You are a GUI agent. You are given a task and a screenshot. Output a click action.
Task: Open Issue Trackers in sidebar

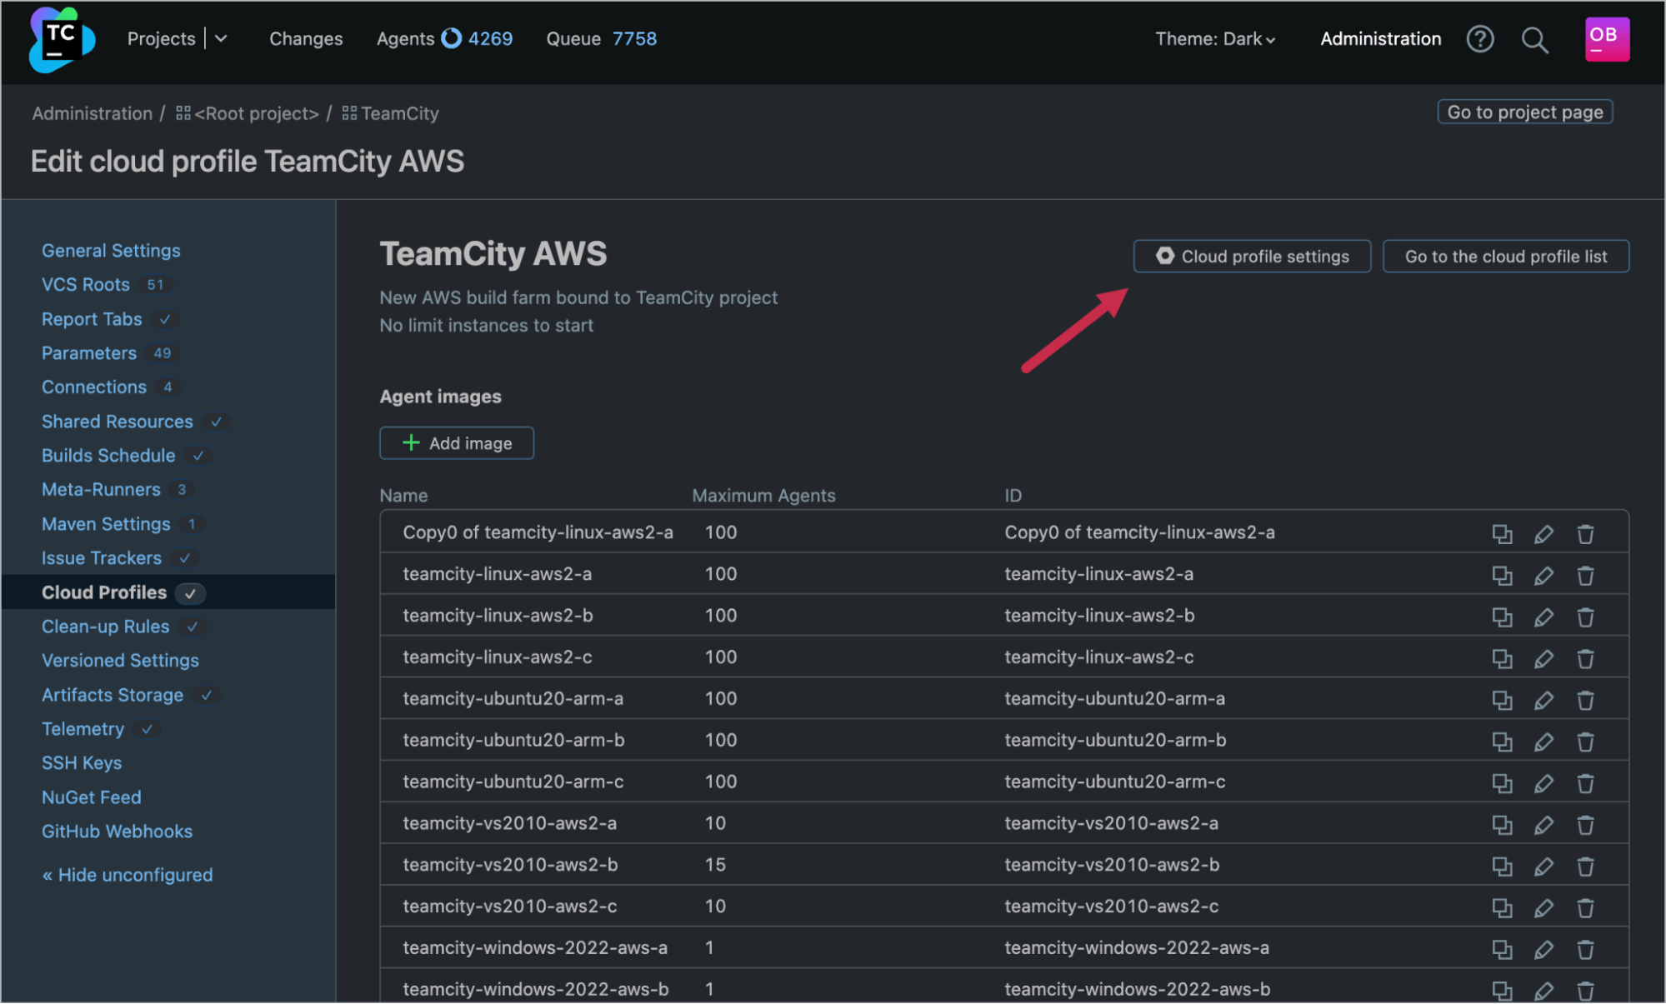pyautogui.click(x=102, y=558)
